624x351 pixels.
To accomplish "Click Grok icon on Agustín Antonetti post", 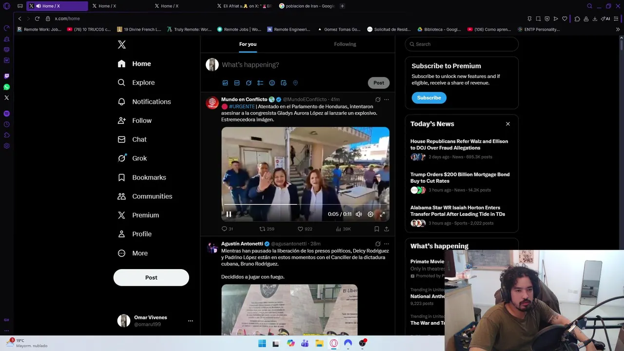I will (x=378, y=244).
